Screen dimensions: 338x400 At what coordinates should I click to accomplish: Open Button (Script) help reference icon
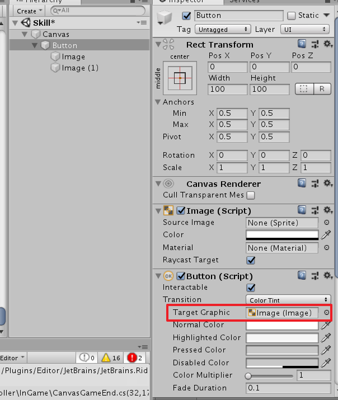coord(302,275)
